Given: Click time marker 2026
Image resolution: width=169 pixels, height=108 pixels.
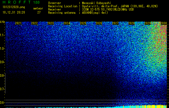Looking at the screenshot, I should tap(99, 23).
